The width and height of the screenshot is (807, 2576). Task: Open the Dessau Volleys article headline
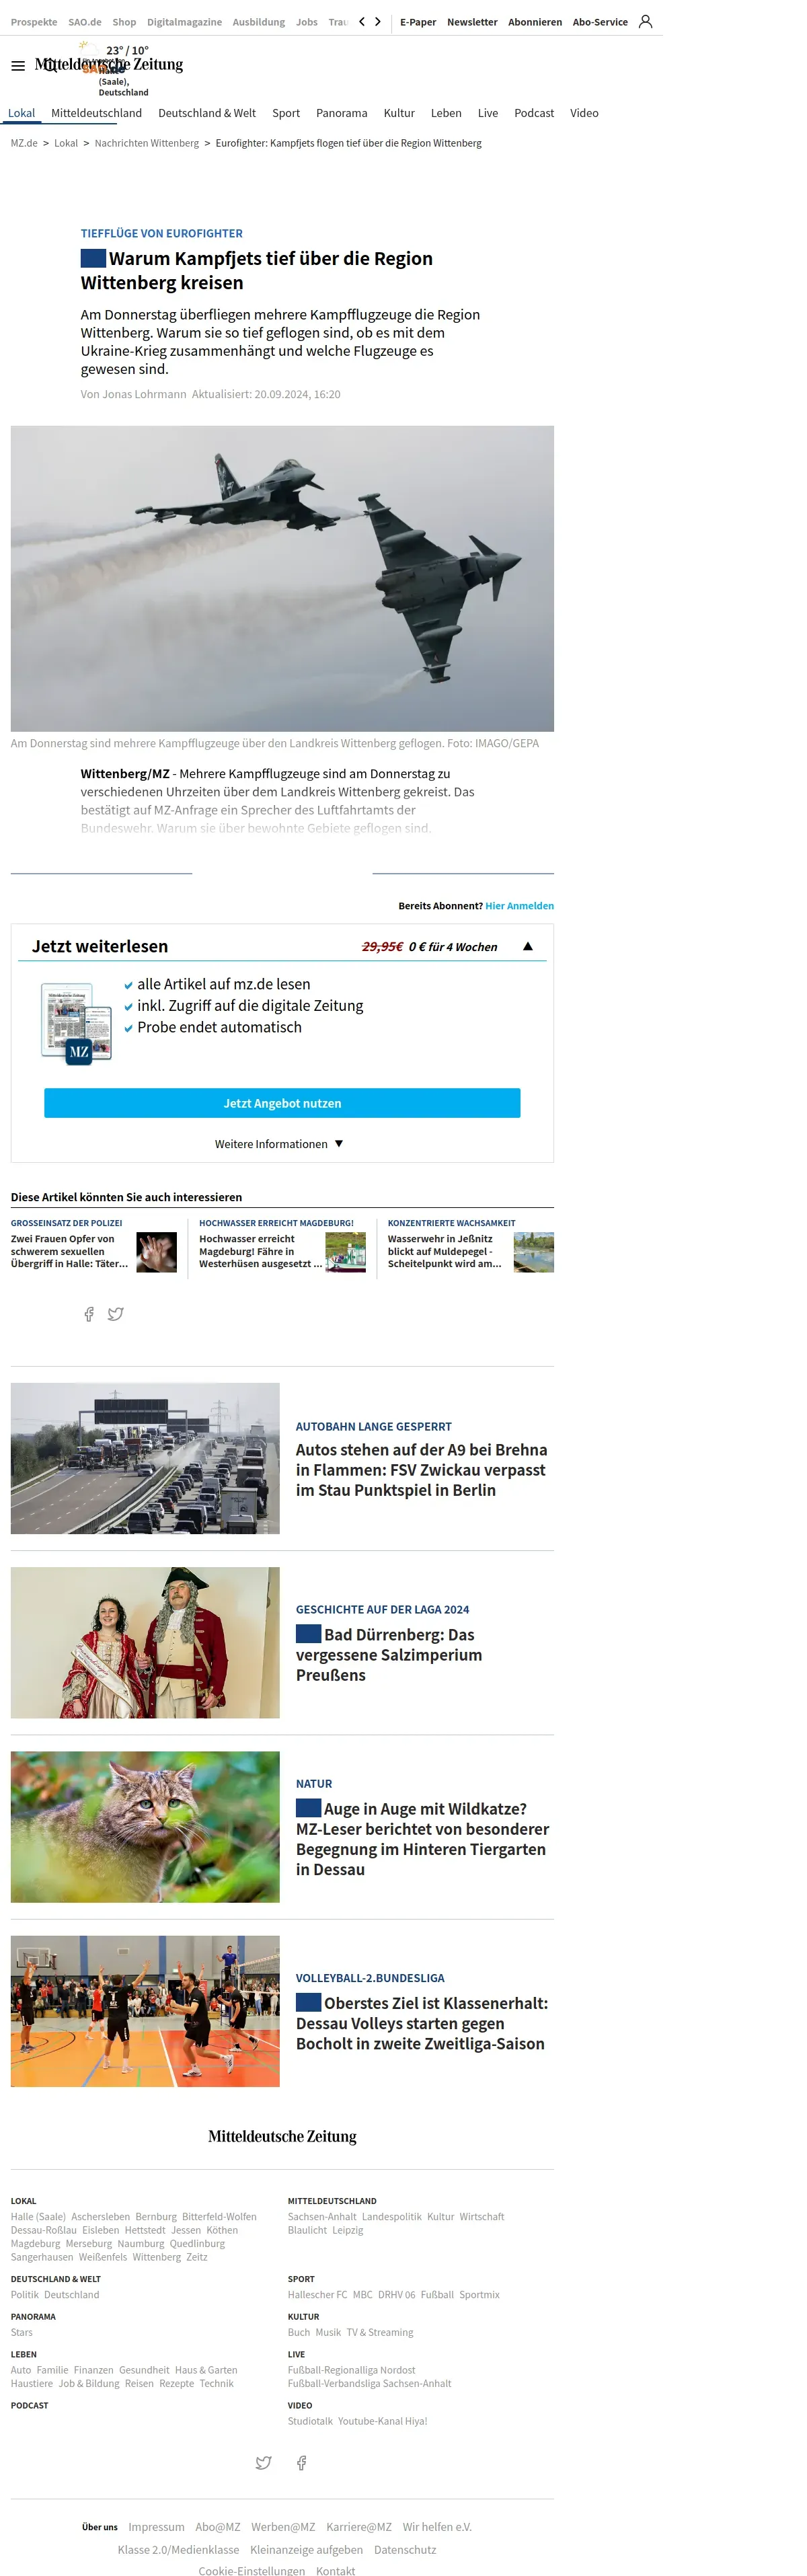[422, 2024]
